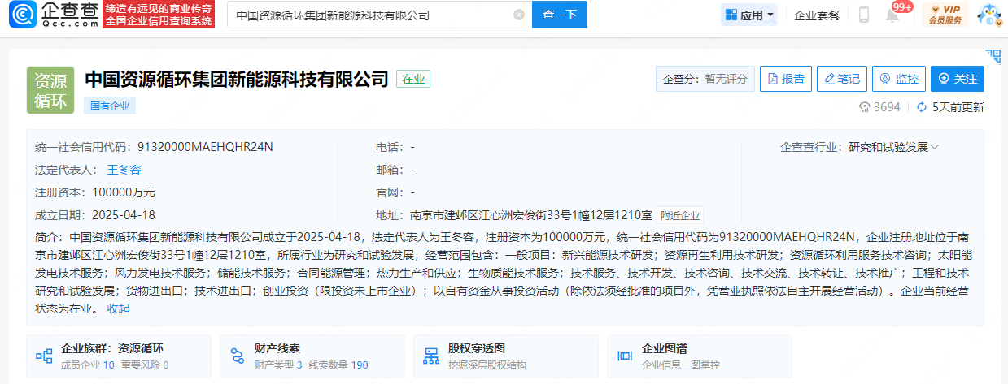Open the 报告 report button
The height and width of the screenshot is (384, 1008).
click(x=785, y=79)
